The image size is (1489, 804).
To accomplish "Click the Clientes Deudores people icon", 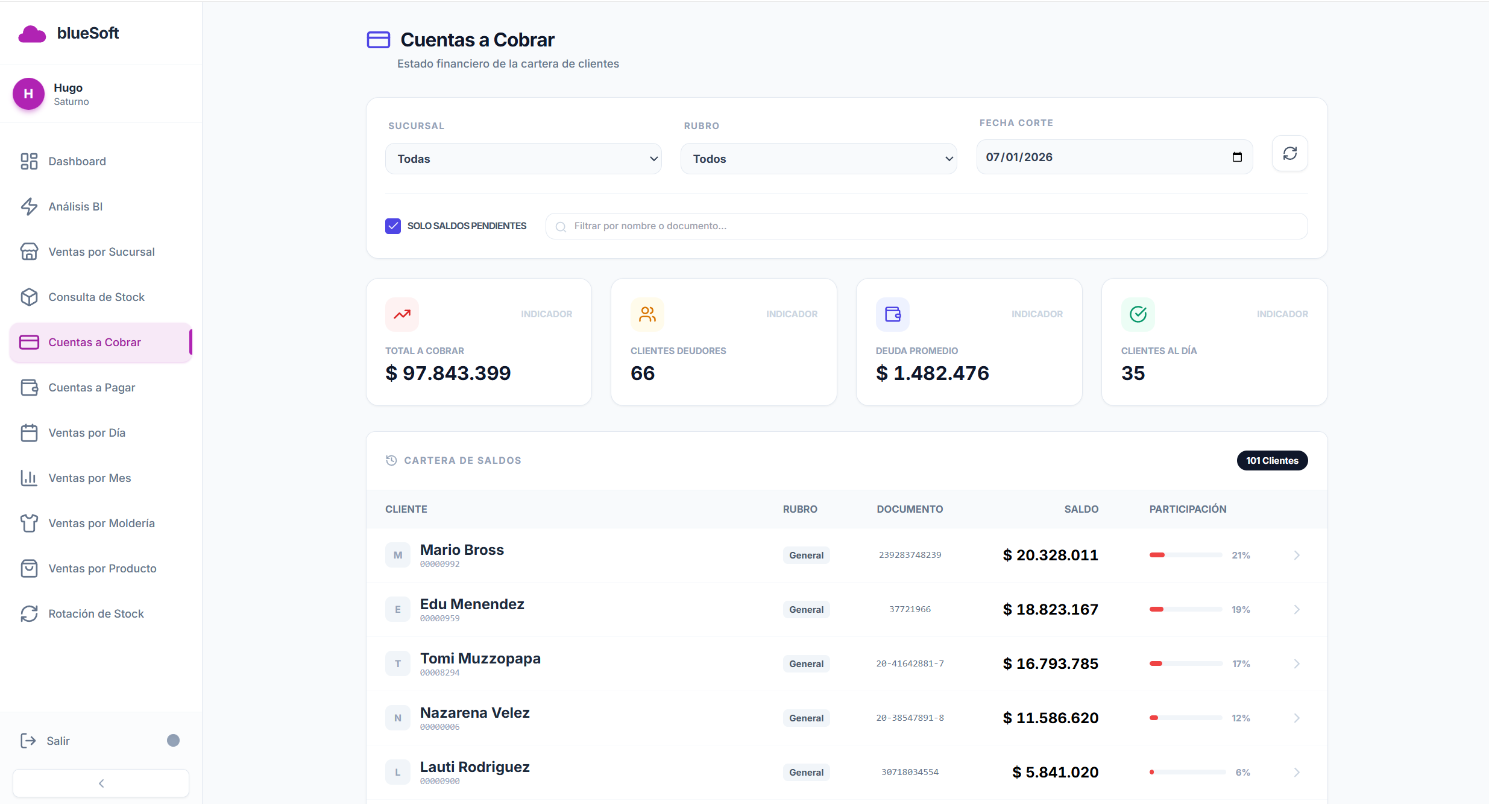I will (647, 314).
